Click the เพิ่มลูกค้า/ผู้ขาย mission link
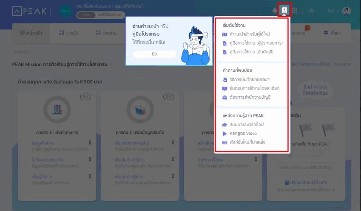Viewport: 361px width, 211px height. 128,177
